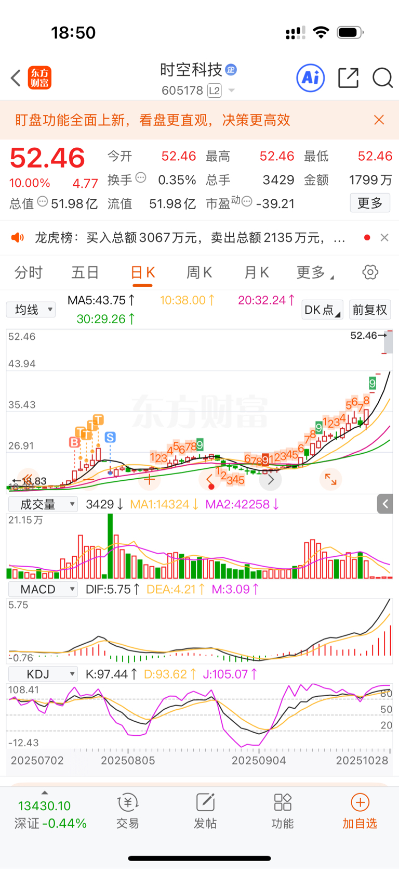Viewport: 399px width, 869px height.
Task: Close the 盯盘功能 promotion banner
Action: tap(379, 120)
